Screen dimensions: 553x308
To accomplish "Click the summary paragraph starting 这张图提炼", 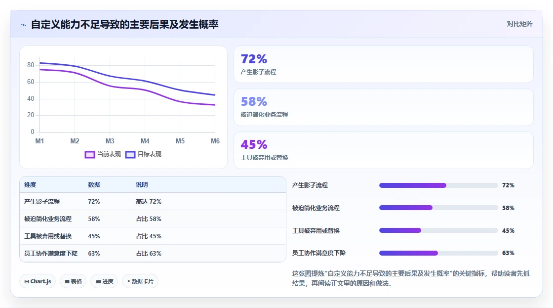I will pos(411,278).
